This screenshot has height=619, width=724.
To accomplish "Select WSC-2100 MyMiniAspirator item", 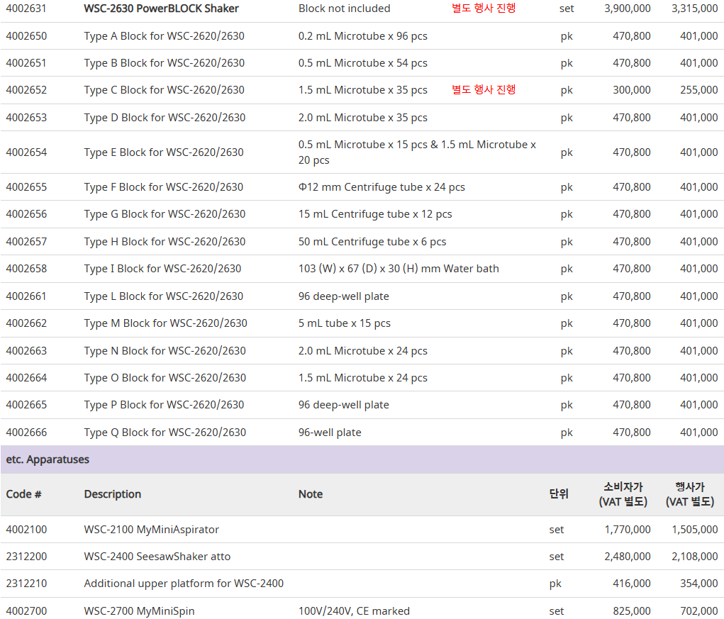I will 152,530.
